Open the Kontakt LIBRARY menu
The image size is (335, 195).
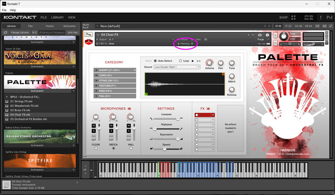57,17
